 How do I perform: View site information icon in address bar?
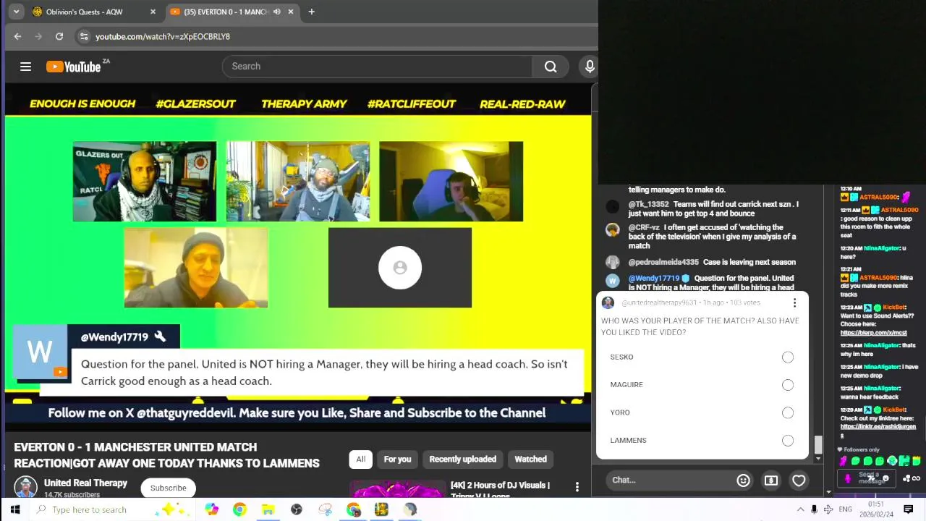[84, 36]
